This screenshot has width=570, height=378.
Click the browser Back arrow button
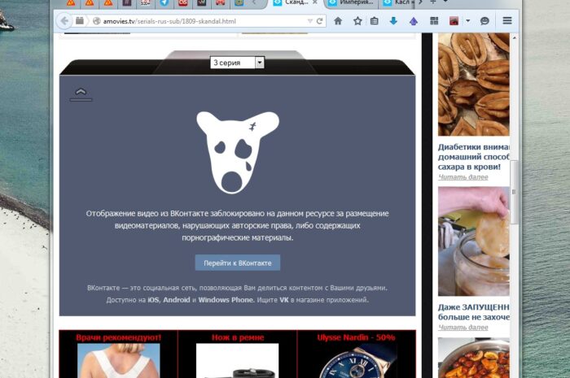64,20
